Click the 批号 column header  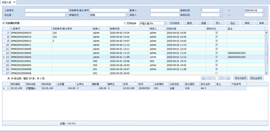pyautogui.click(x=145, y=84)
